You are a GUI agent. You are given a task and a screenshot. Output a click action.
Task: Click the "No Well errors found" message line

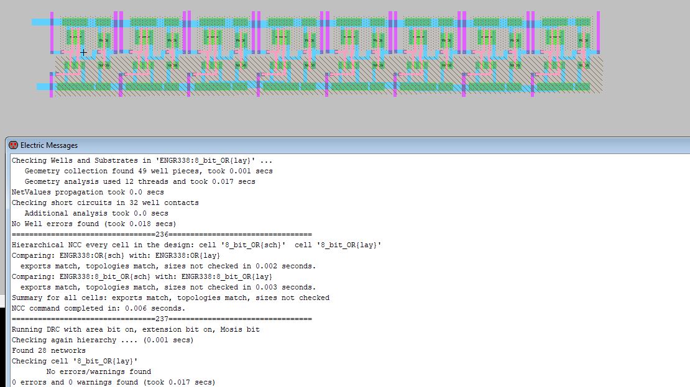tap(94, 224)
